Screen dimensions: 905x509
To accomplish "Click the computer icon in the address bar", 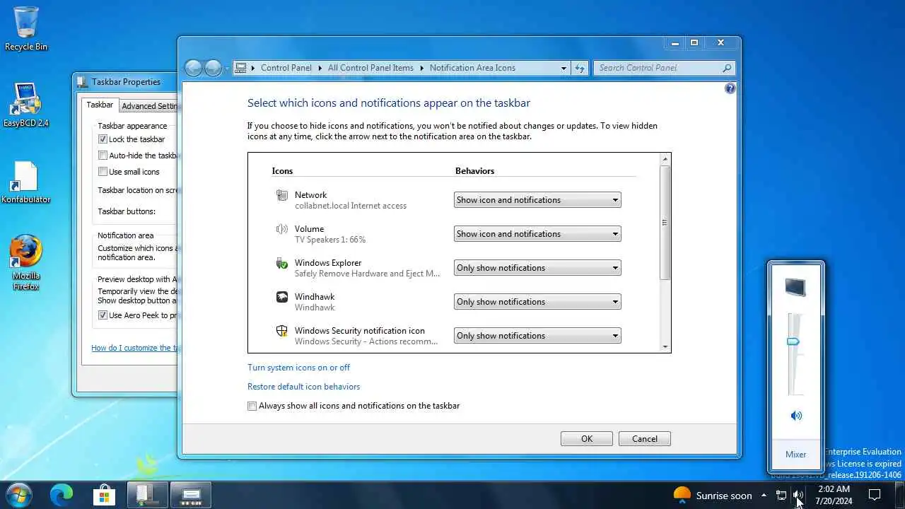I will coord(241,68).
